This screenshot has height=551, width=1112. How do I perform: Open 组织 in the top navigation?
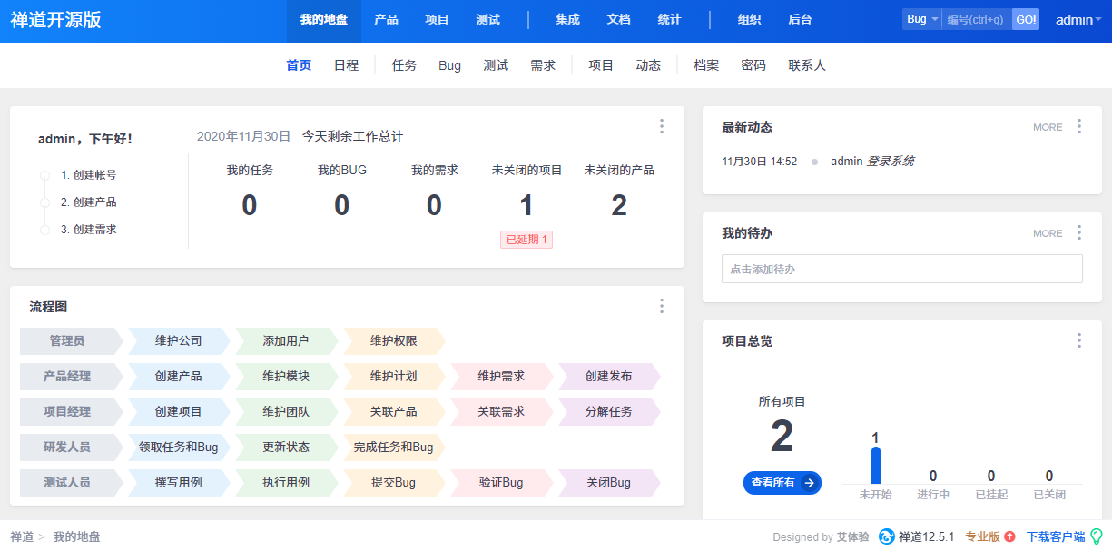pos(749,19)
